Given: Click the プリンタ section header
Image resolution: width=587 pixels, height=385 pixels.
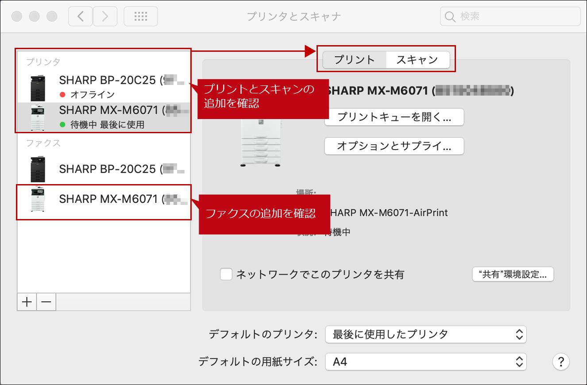Looking at the screenshot, I should pyautogui.click(x=43, y=62).
